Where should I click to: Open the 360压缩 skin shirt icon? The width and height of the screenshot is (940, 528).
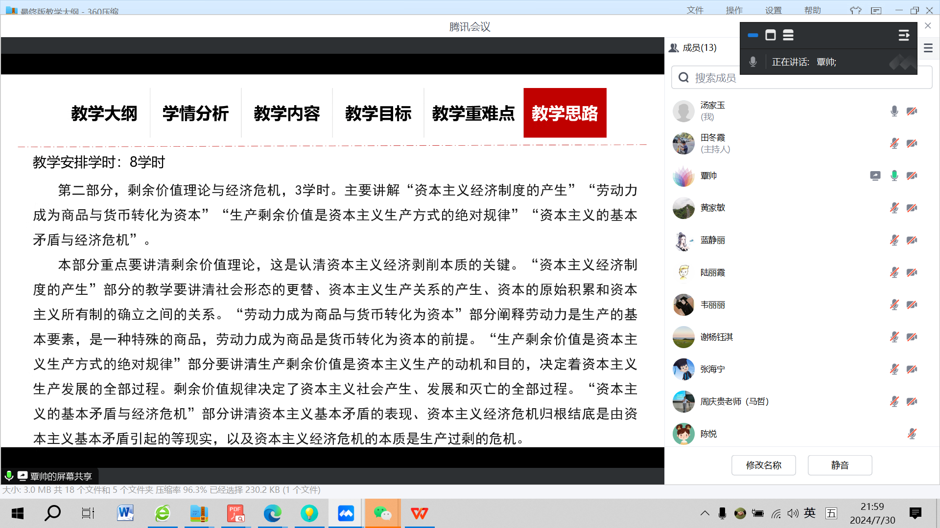pyautogui.click(x=855, y=10)
